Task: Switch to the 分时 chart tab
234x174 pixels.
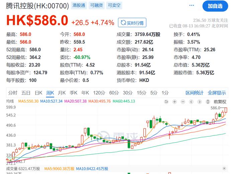Action: click(13, 93)
